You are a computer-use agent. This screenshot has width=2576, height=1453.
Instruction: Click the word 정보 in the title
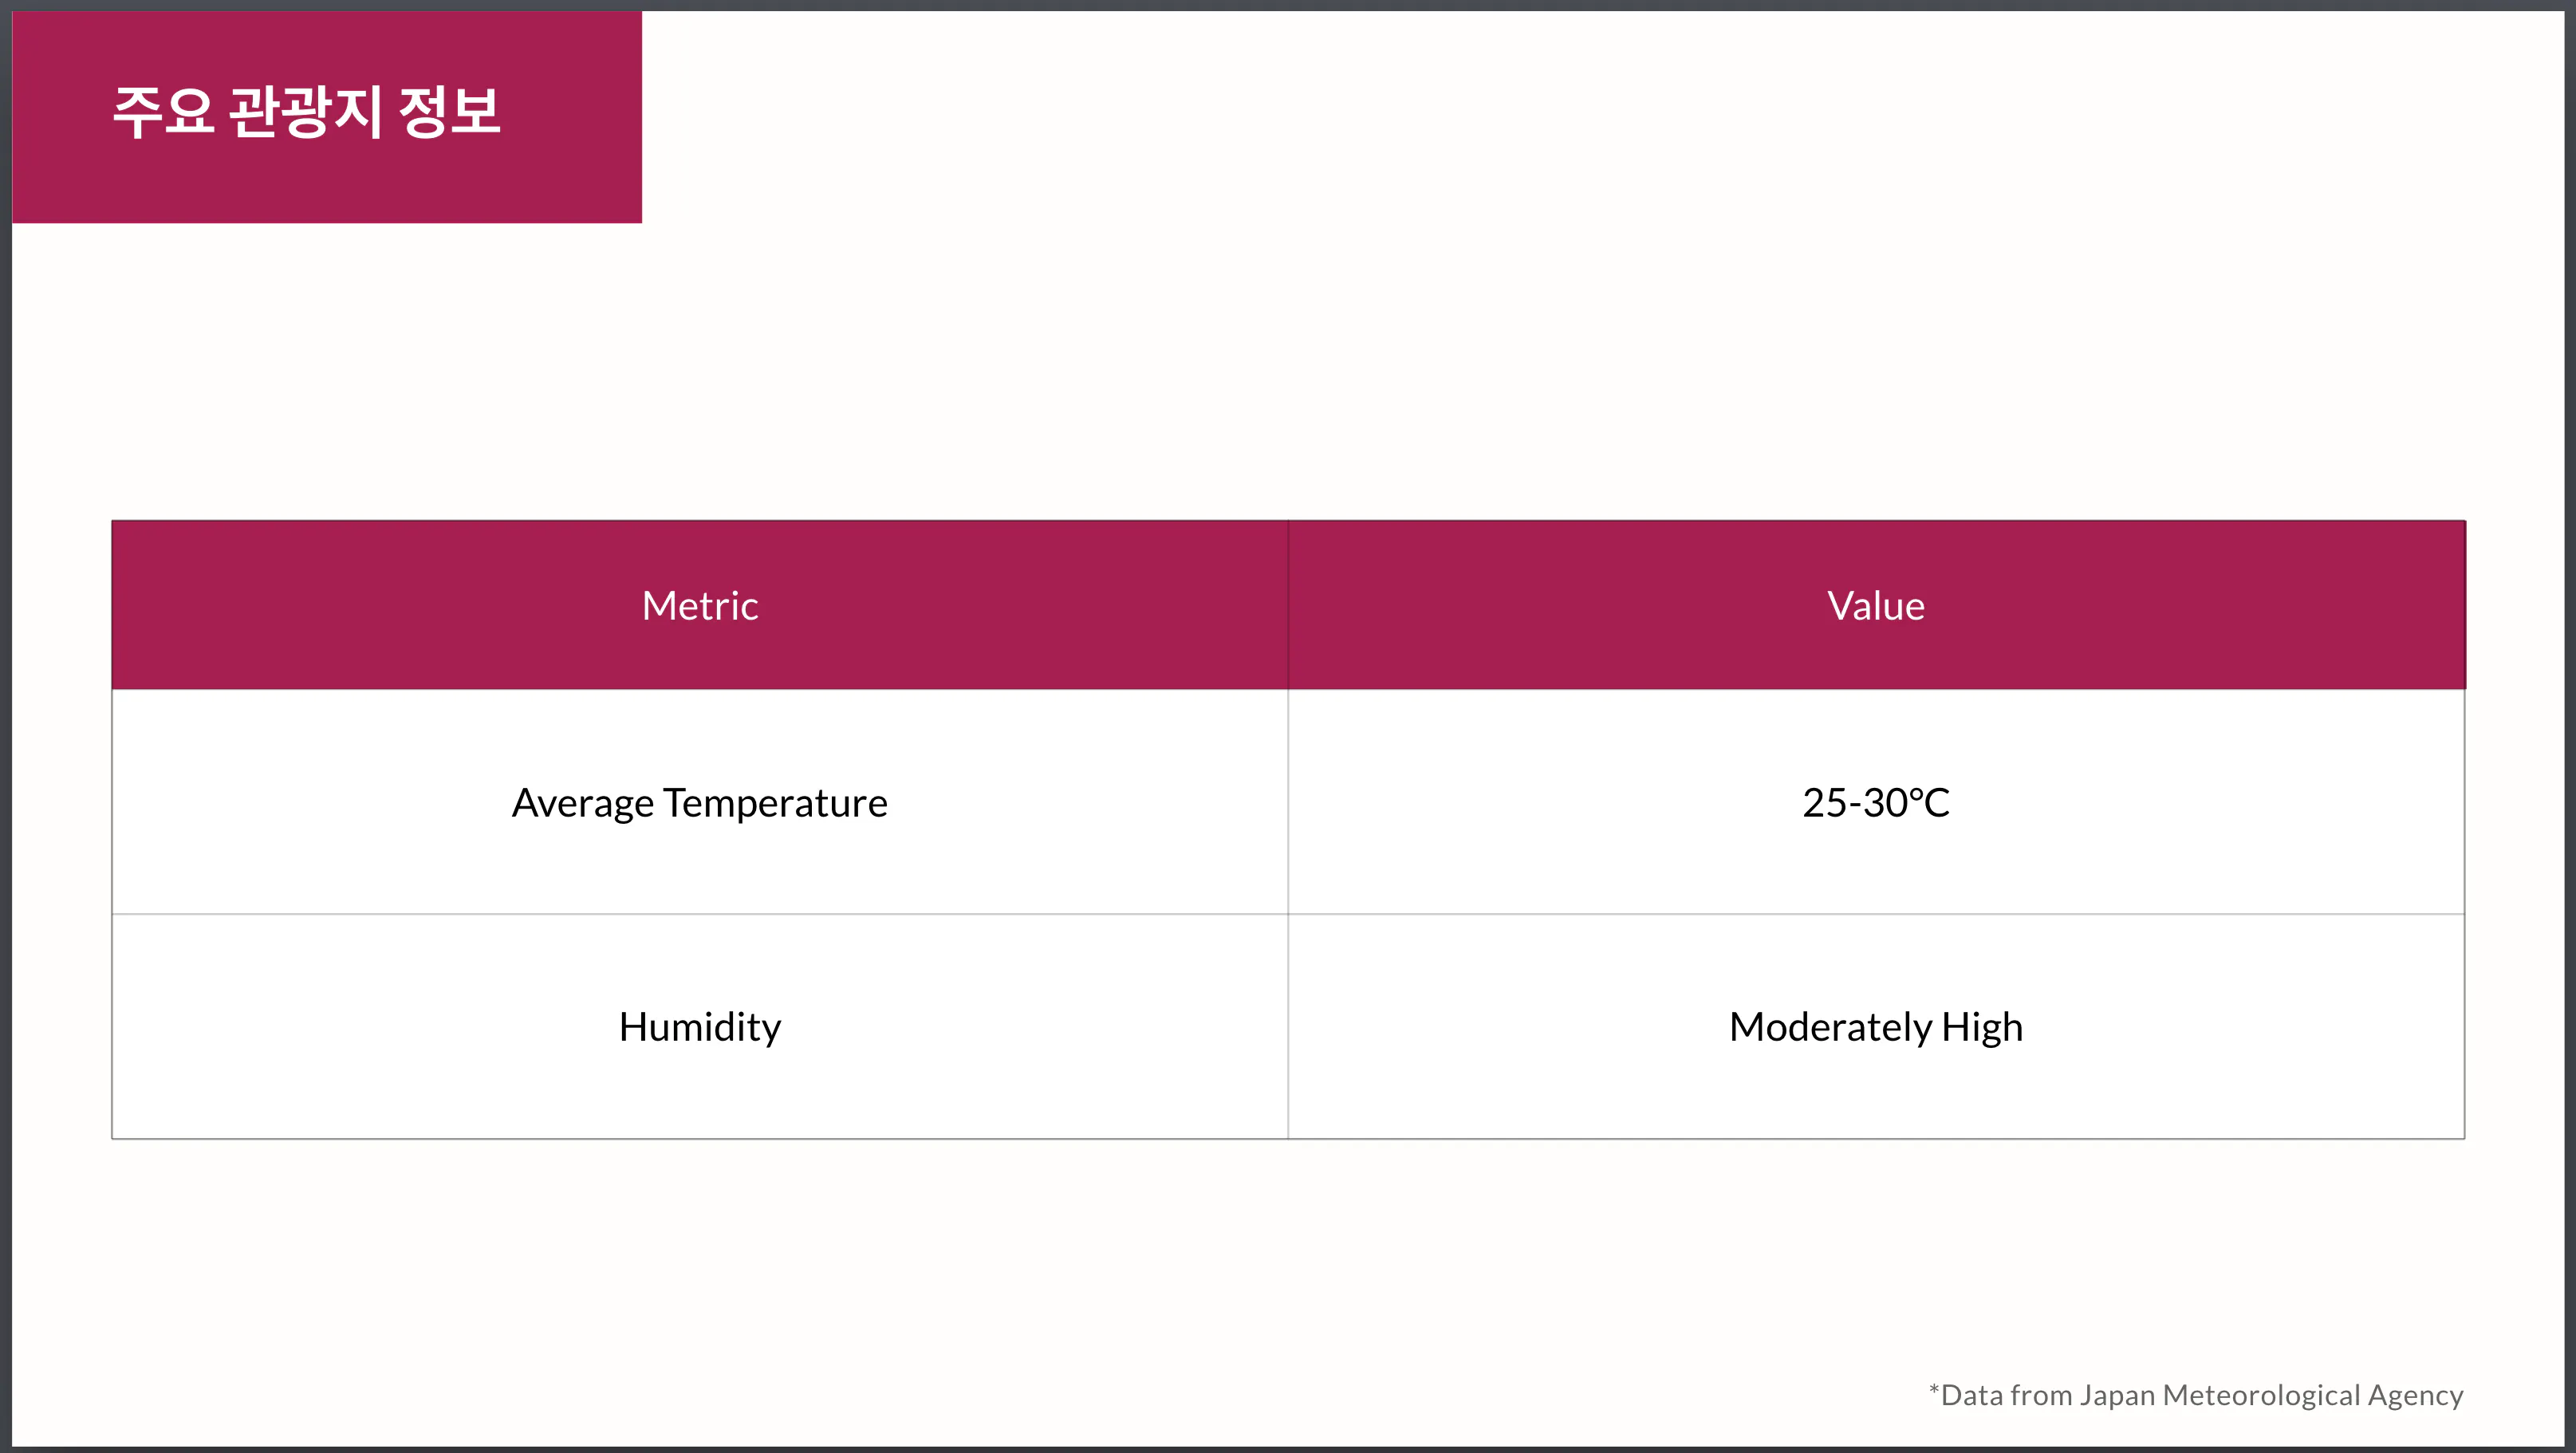[449, 110]
